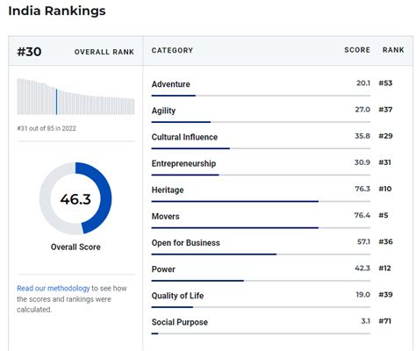Click the Open for Business rank '#36'

[x=385, y=241]
